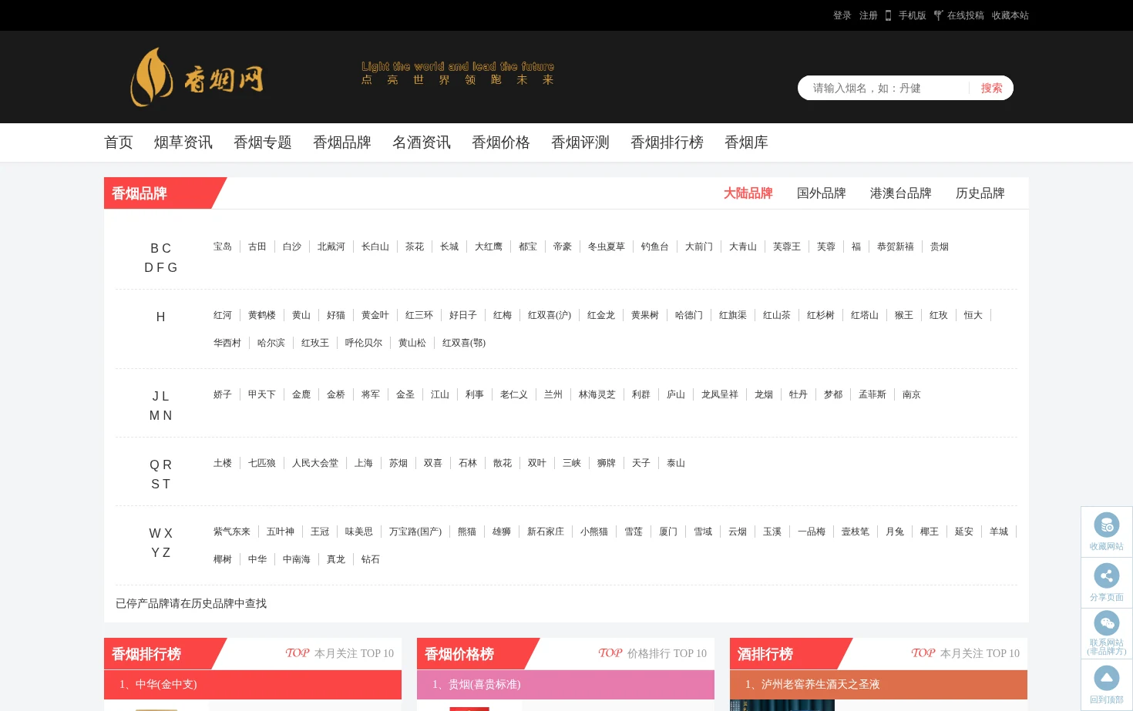
Task: Open 香烟价格 navigation item
Action: coord(501,143)
